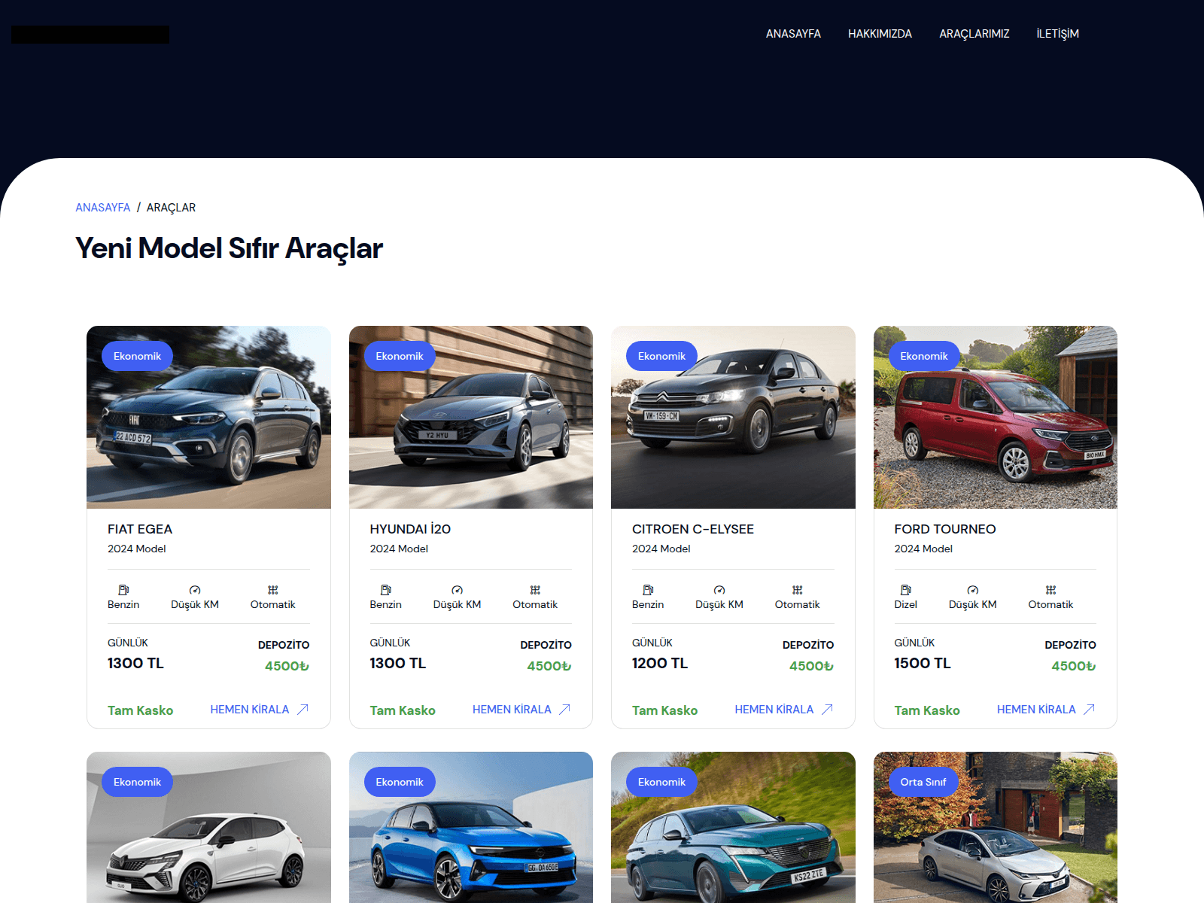Click the speedometer icon on Ford Tourneo card
The width and height of the screenshot is (1204, 903).
pos(972,590)
